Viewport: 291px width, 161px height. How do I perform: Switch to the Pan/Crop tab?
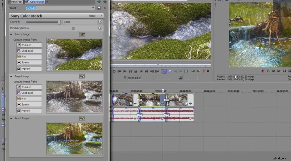click(16, 2)
